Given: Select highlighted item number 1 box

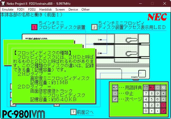Looking at the screenshot, I should tap(34, 27).
